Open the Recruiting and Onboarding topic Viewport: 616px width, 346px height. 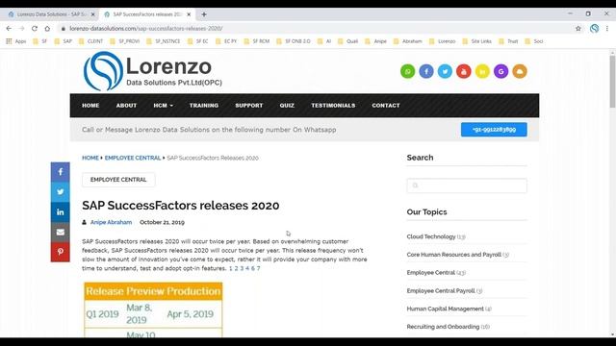tap(443, 327)
